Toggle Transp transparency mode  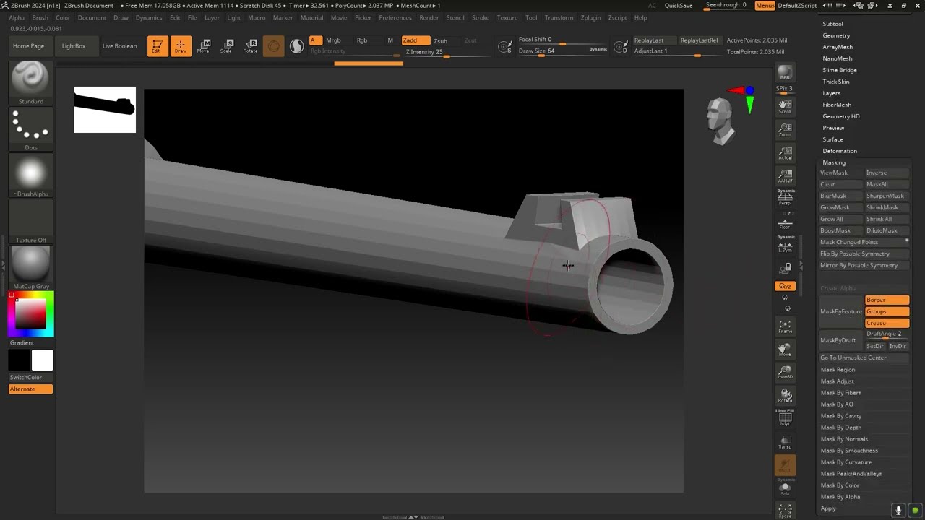[x=785, y=442]
